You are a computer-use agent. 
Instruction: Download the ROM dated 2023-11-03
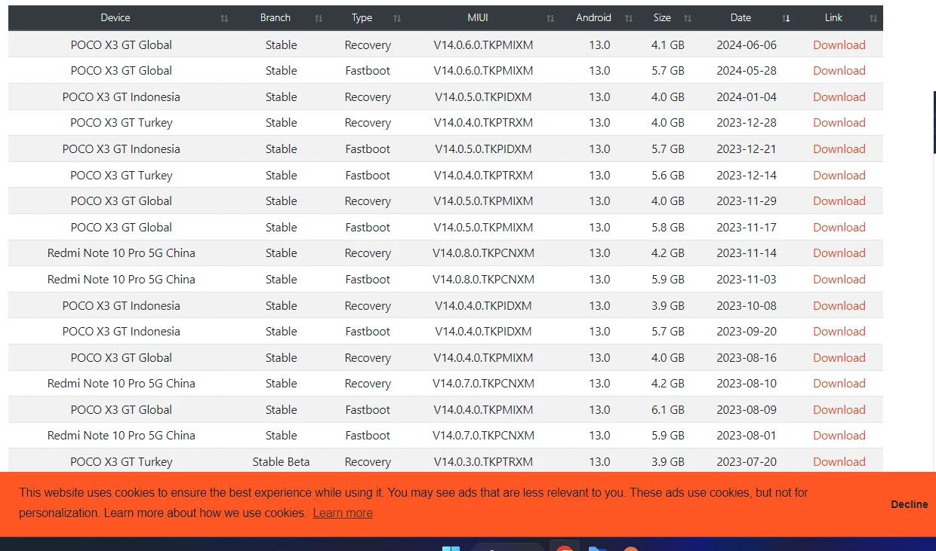tap(839, 279)
